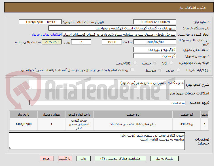The image size is (214, 166).
Task: Click the deadline hour field 19:00
Action: 112,42
